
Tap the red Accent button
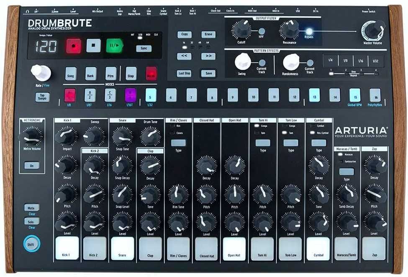pyautogui.click(x=151, y=74)
